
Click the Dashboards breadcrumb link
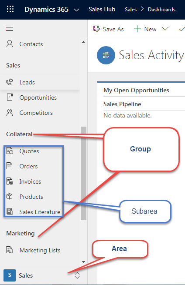click(x=162, y=10)
